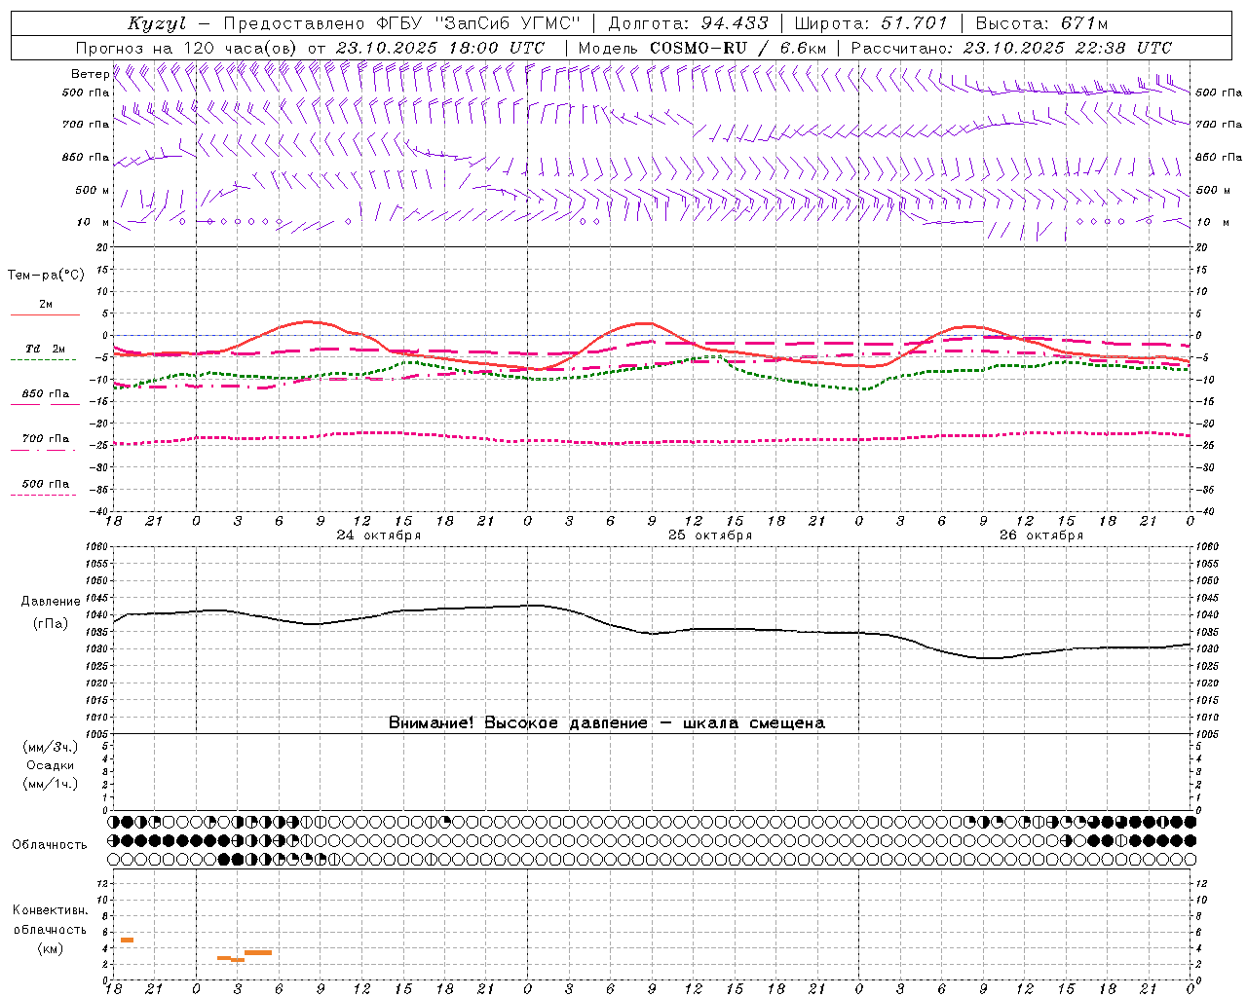Click the dash-dot sample under "700 гПа" temperature legend
1247x997 pixels.
click(45, 450)
